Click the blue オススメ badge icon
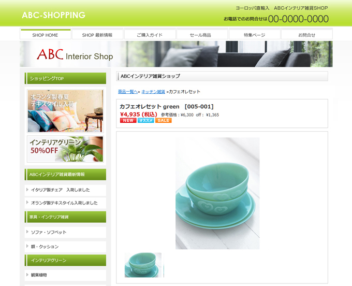 pyautogui.click(x=145, y=120)
